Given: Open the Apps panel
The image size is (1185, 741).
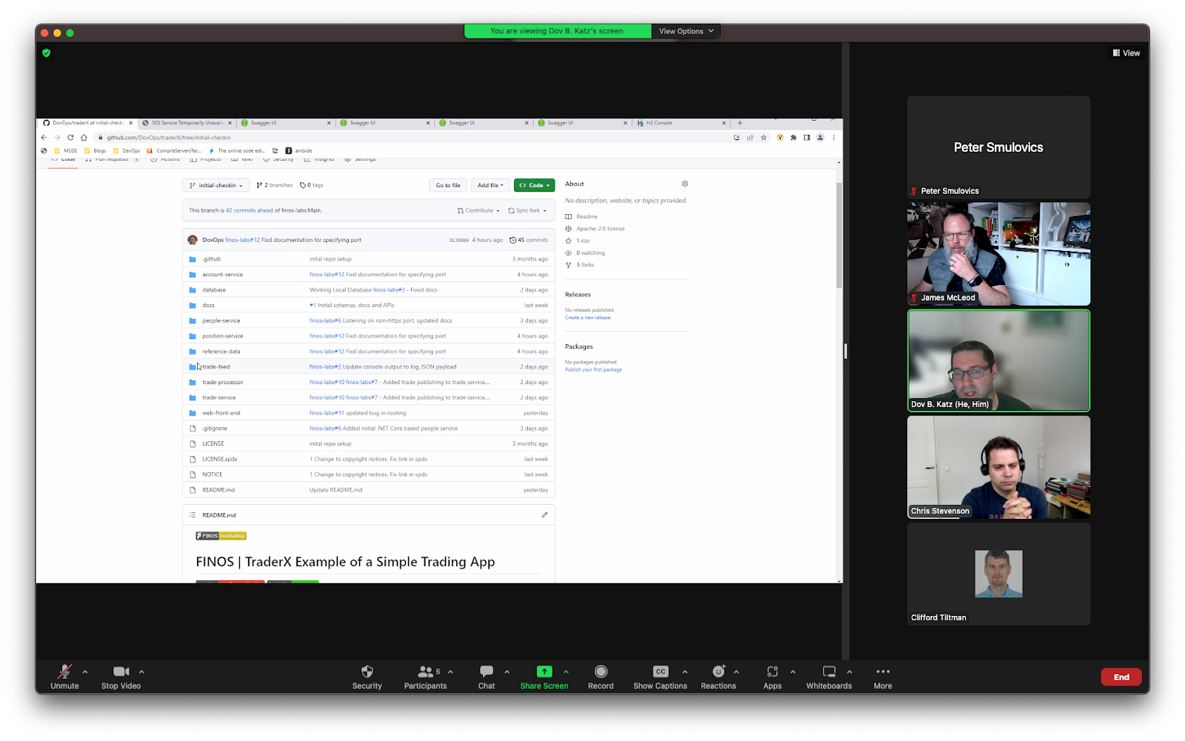Looking at the screenshot, I should click(x=772, y=672).
